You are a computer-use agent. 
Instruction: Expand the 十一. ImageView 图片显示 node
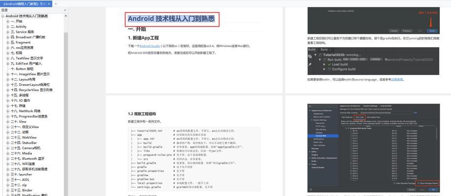[x=8, y=74]
